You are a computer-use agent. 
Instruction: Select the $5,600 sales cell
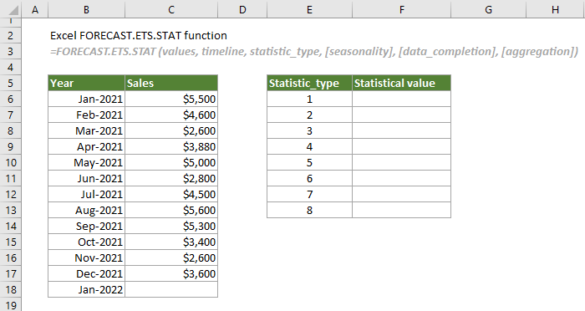pyautogui.click(x=171, y=210)
